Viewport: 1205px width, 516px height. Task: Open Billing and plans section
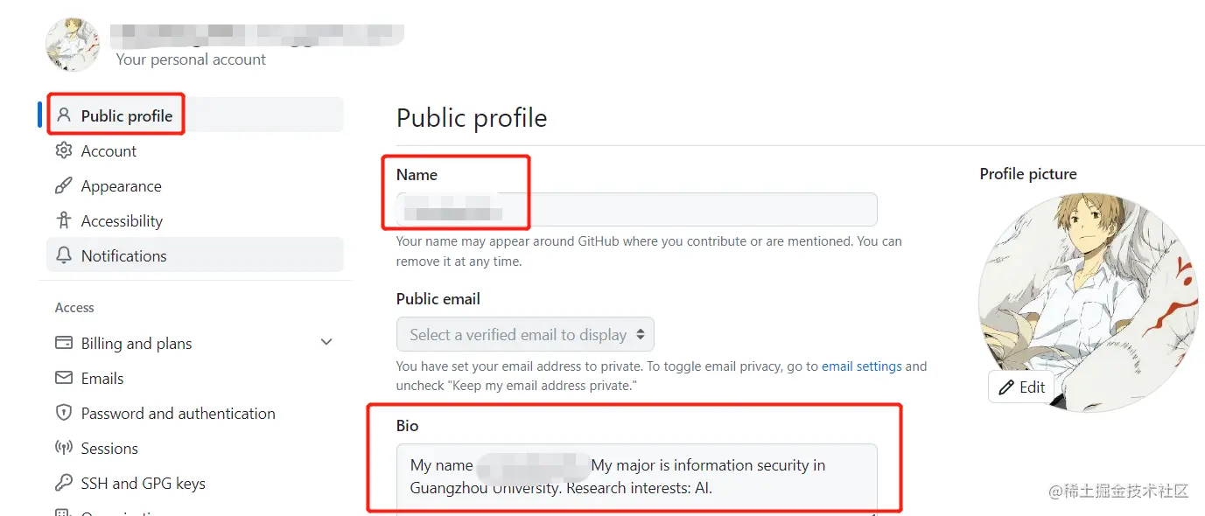coord(195,343)
